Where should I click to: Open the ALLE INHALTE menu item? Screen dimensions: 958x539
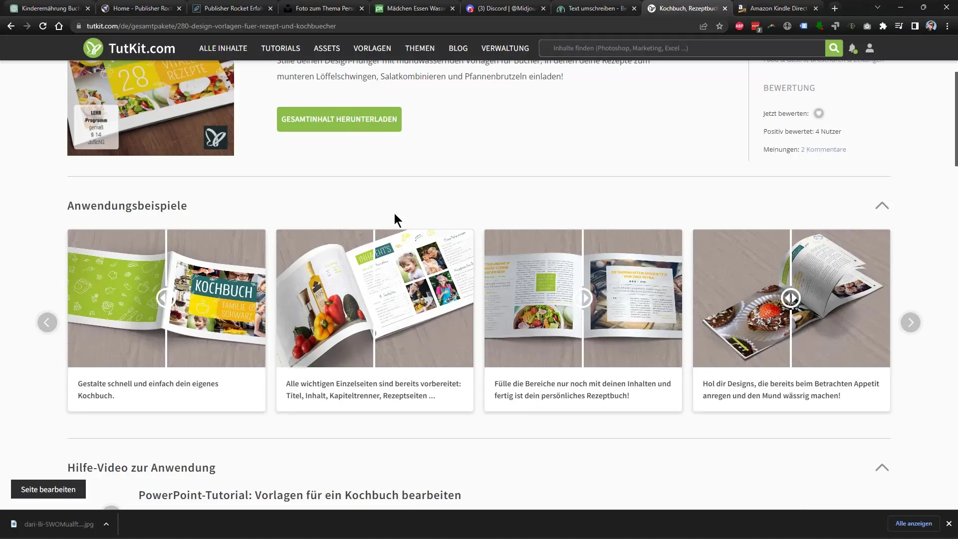[x=223, y=48]
